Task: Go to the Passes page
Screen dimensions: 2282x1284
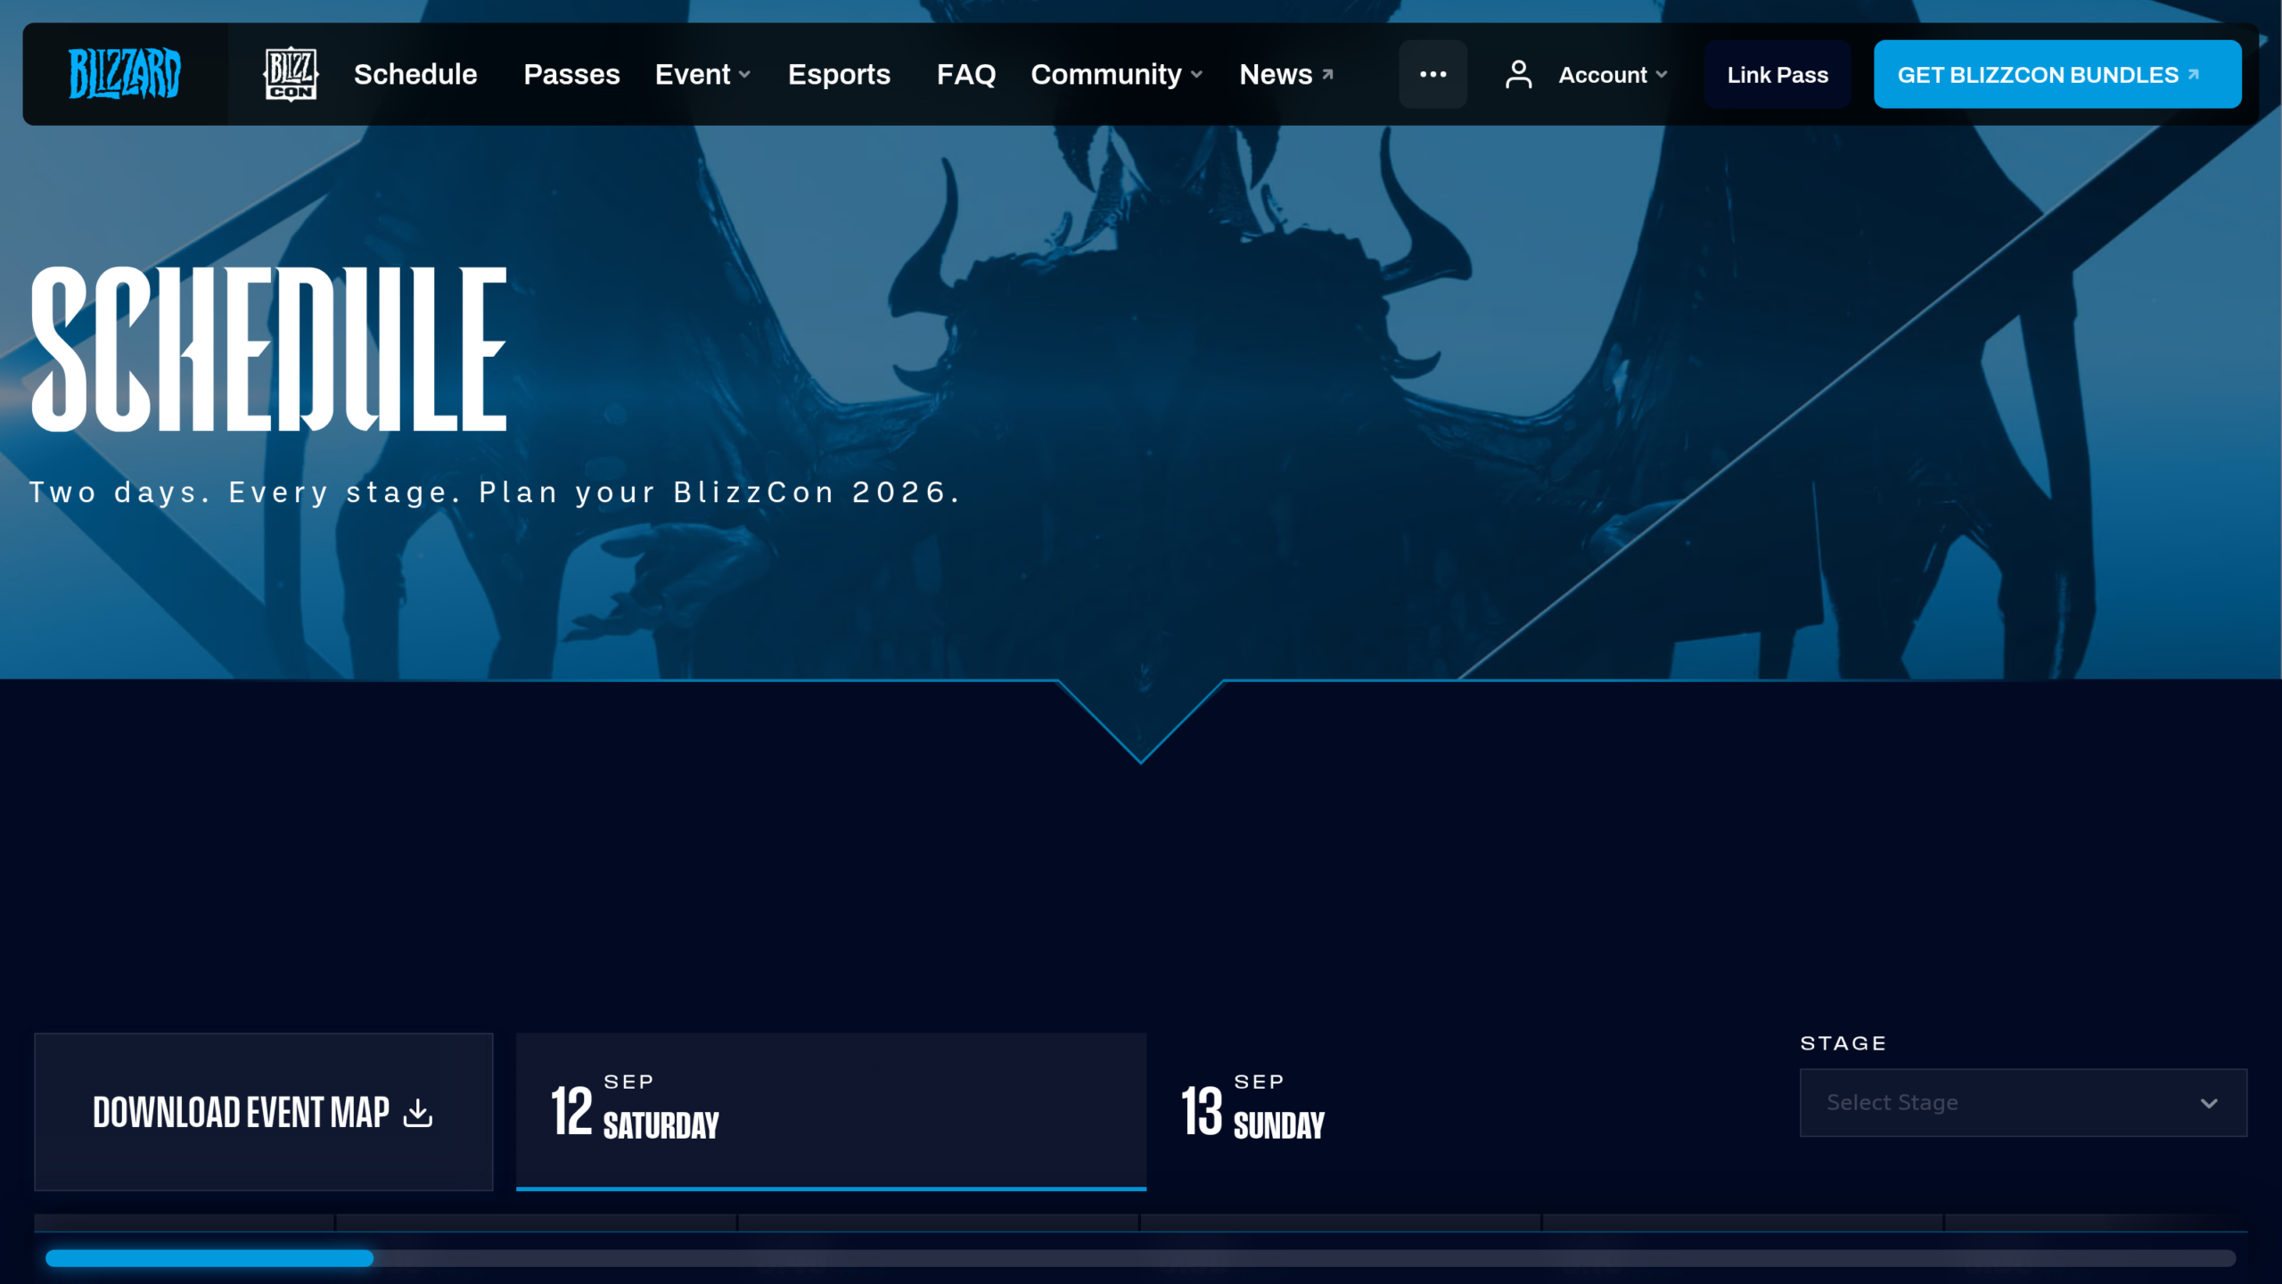Action: [571, 74]
